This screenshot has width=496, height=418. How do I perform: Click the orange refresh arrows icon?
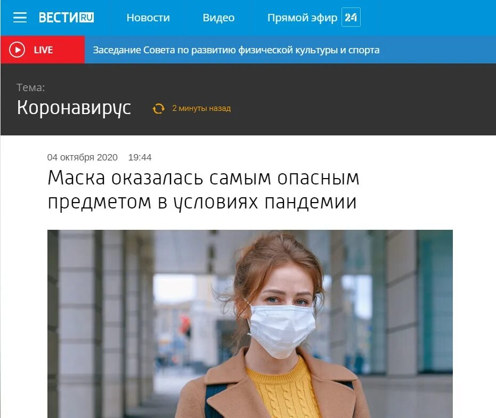tap(158, 108)
